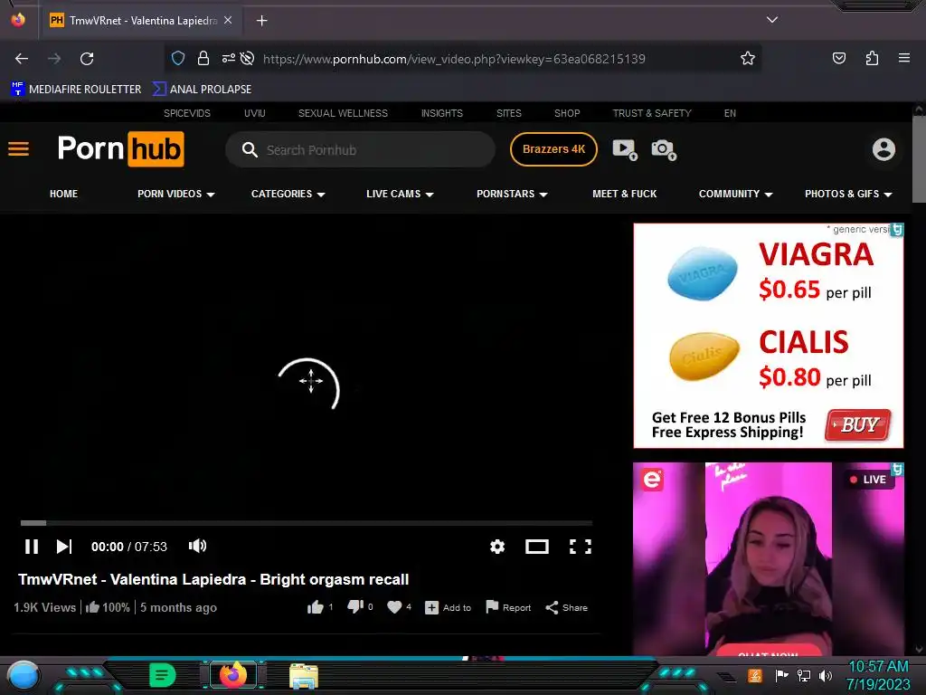Viewport: 926px width, 695px height.
Task: Open the list all tabs chevron
Action: [x=772, y=20]
